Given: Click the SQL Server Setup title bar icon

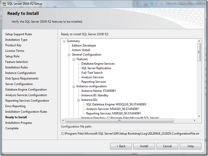Looking at the screenshot, I should click(5, 4).
